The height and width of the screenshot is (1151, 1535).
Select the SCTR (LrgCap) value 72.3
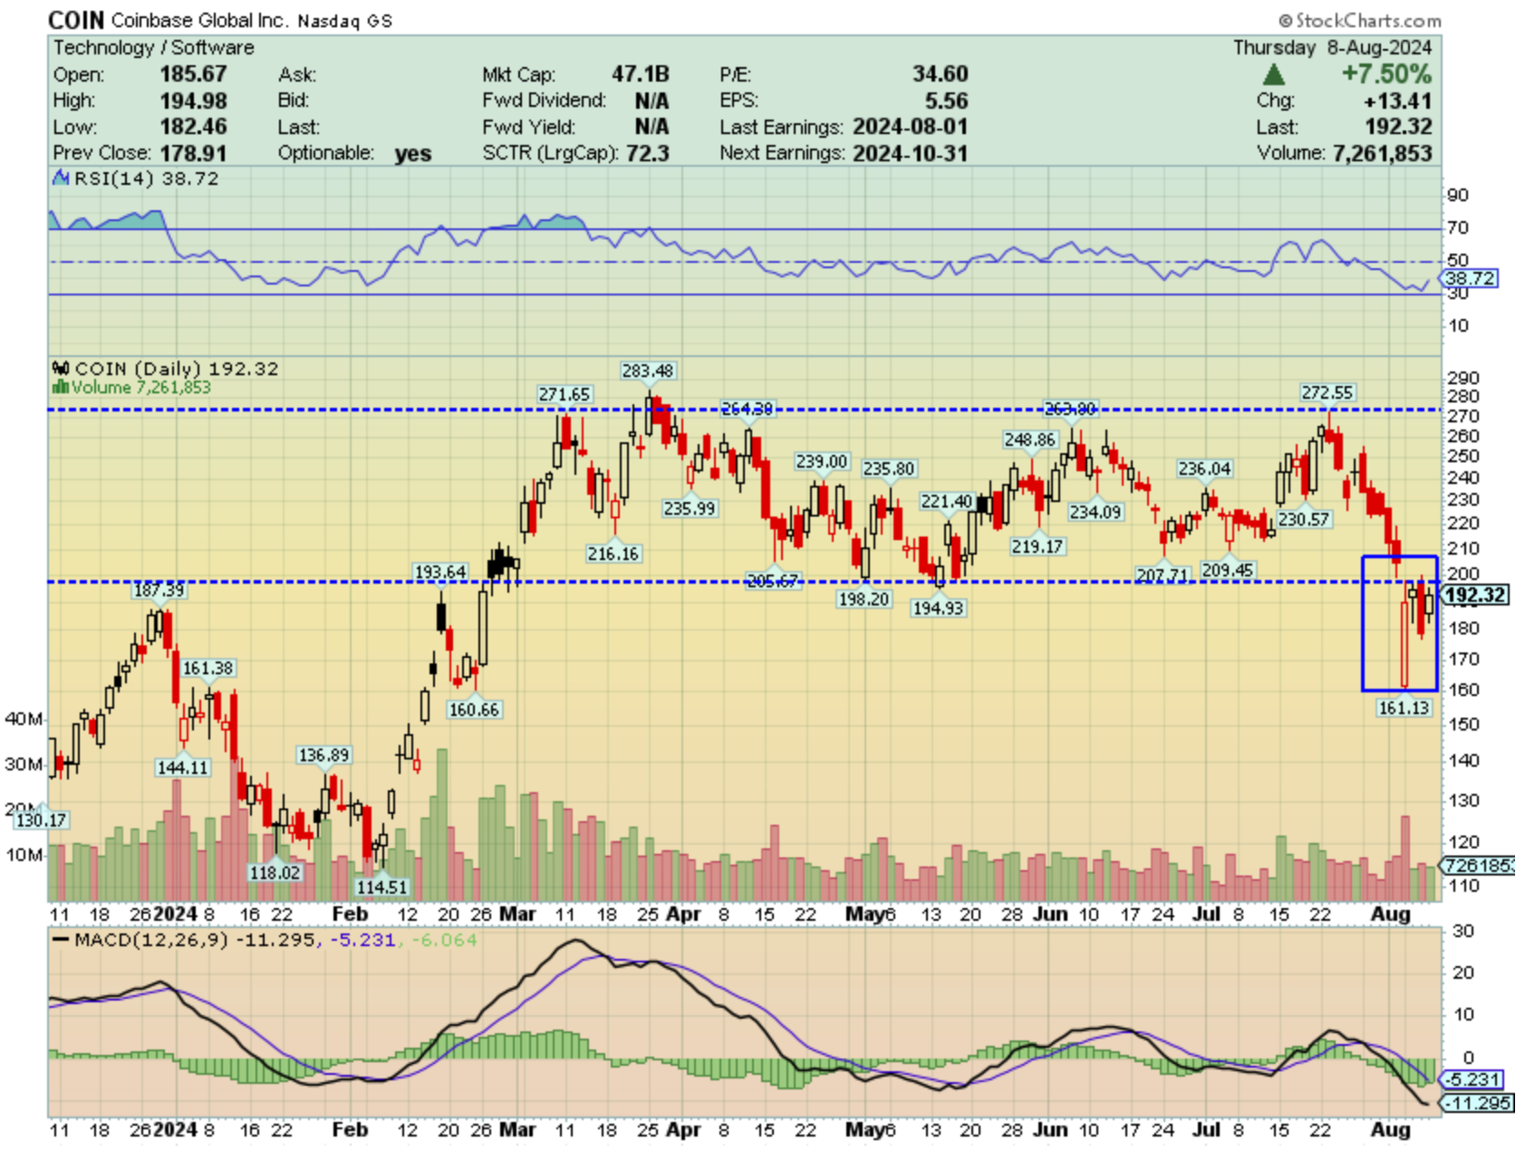(x=647, y=153)
